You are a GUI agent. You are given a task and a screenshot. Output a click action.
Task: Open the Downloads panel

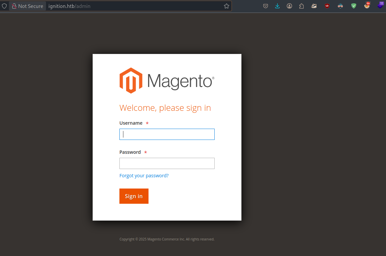(277, 6)
